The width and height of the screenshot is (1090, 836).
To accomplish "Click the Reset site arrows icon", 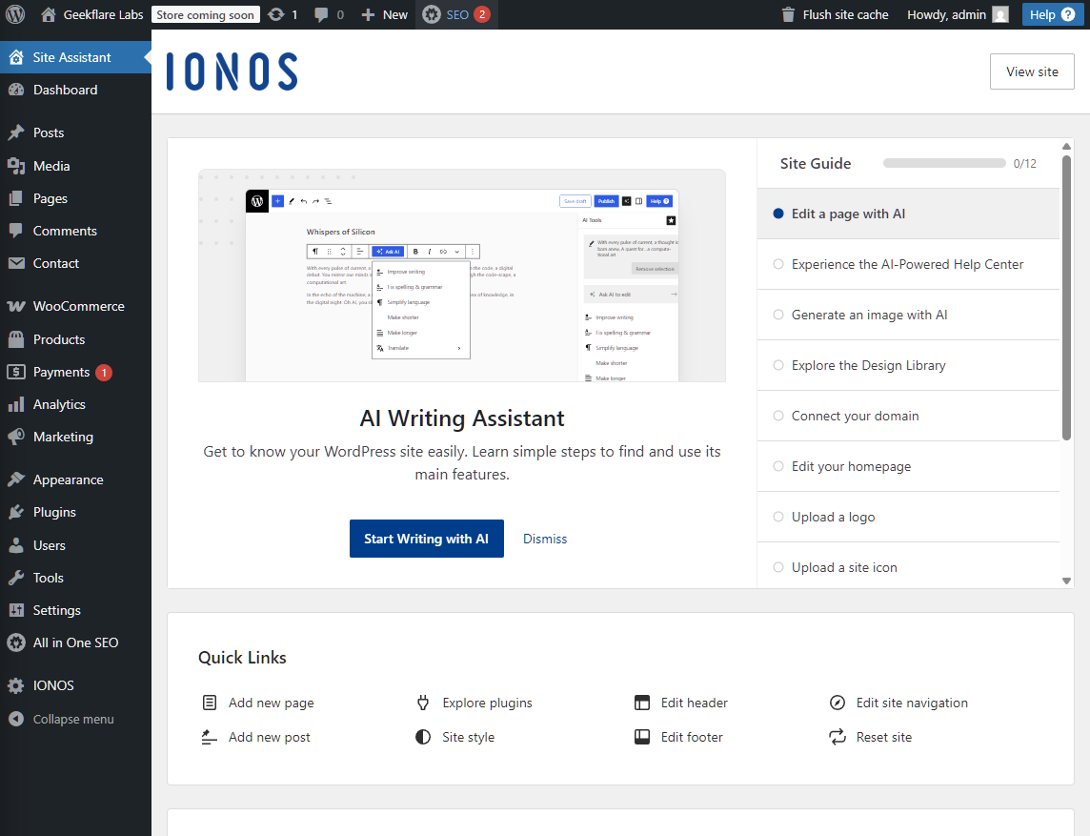I will (x=837, y=736).
